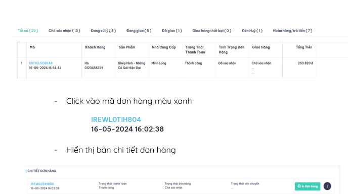The width and height of the screenshot is (348, 194).
Task: Click the Thành công payment status cell
Action: (x=193, y=63)
